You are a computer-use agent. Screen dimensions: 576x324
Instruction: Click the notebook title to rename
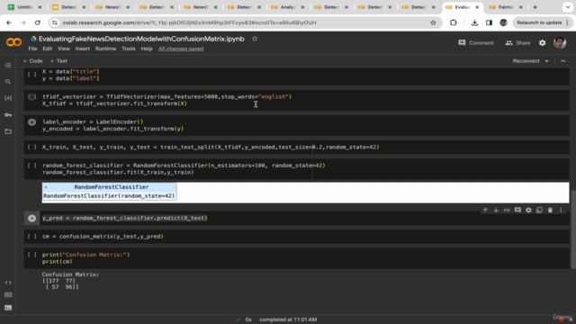point(141,39)
